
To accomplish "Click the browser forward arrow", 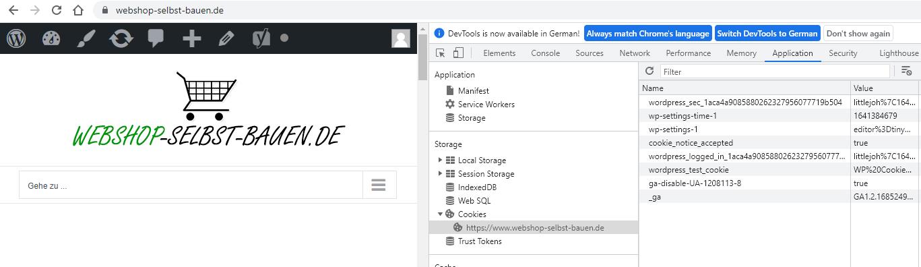I will tap(35, 10).
